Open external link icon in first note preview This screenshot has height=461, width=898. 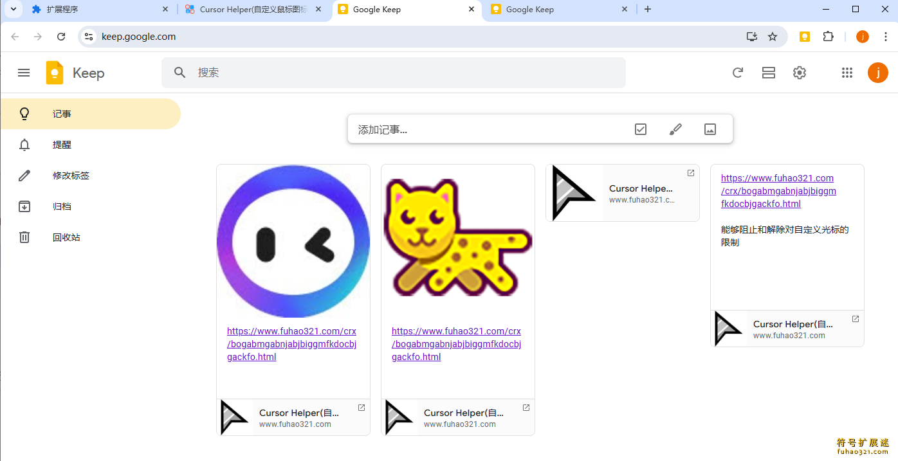click(362, 408)
